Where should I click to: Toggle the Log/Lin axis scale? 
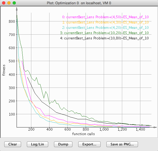pos(37,144)
